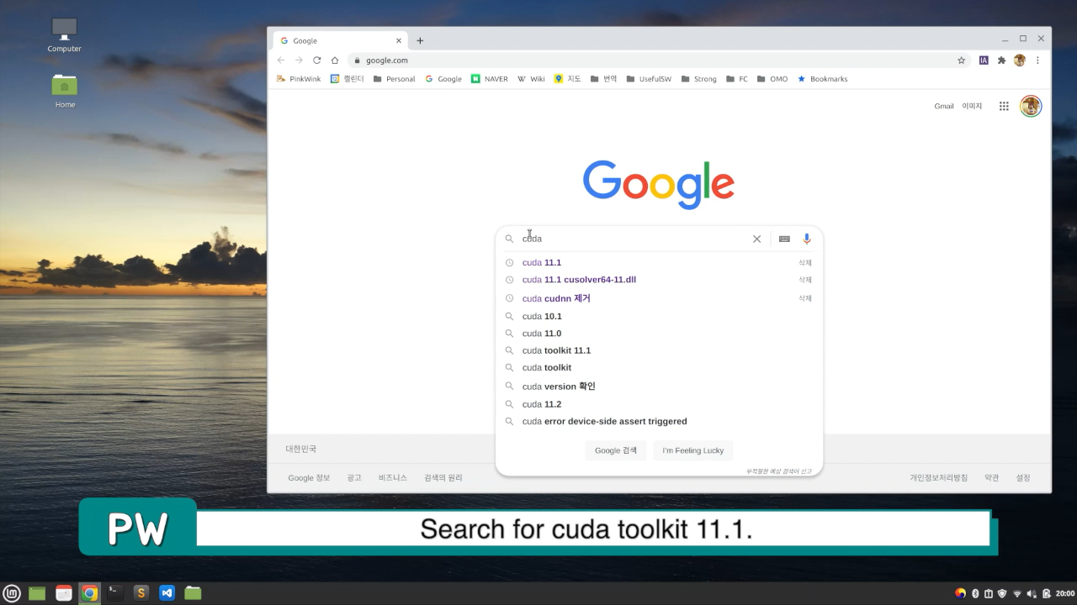Open the on-screen keyboard input tool
Screen dimensions: 1077x605
(784, 239)
